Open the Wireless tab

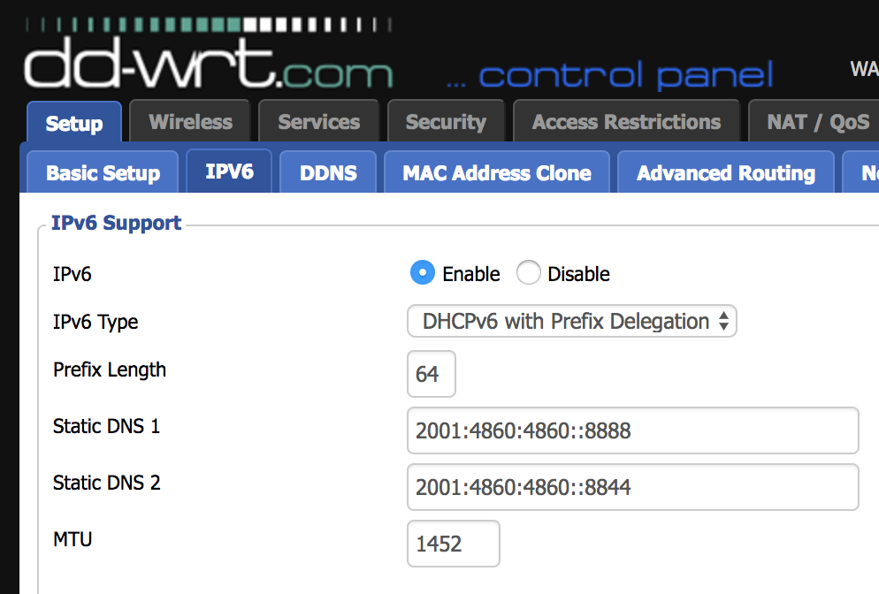tap(190, 122)
